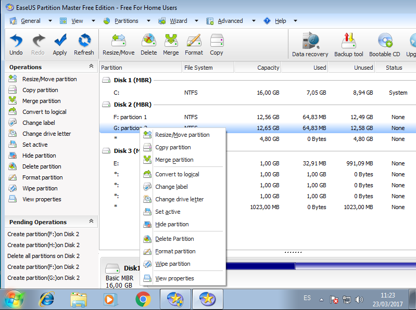
Task: Click the Disk 1 (MBR) header row
Action: coord(258,80)
